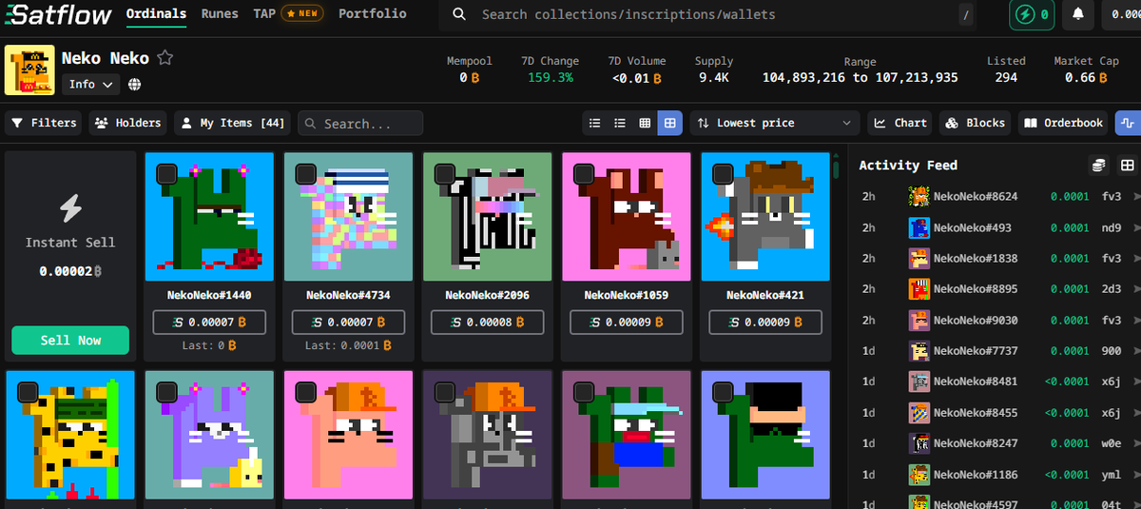
Task: Click the NekoNeko#7737 activity avatar
Action: (x=919, y=350)
